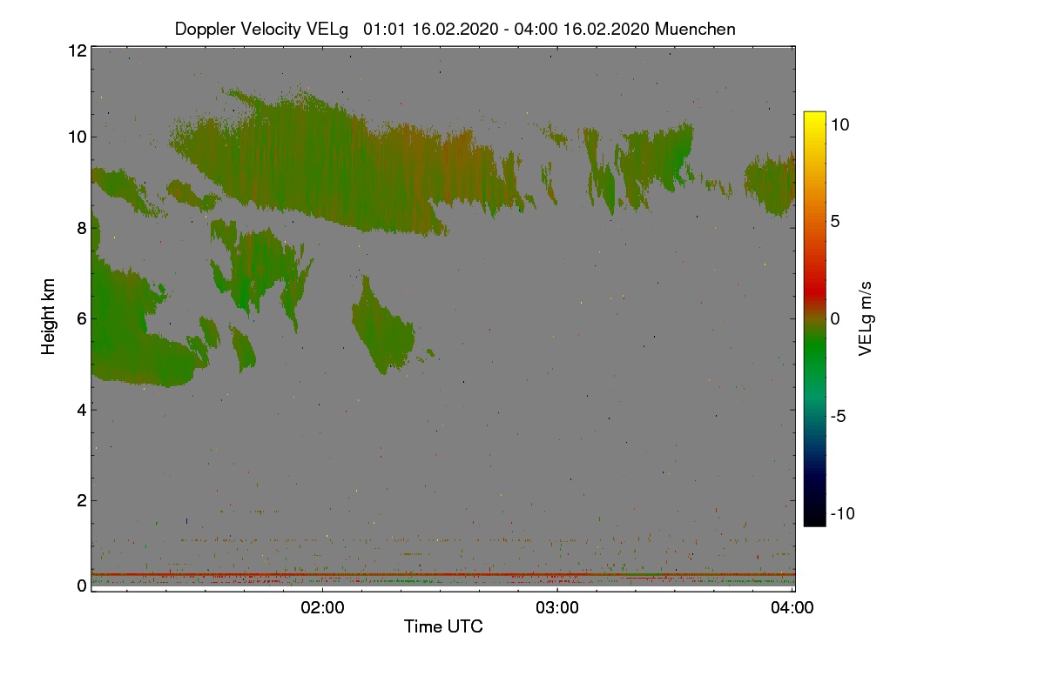1045x696 pixels.
Task: Click the height axis tick label "4"
Action: click(81, 409)
